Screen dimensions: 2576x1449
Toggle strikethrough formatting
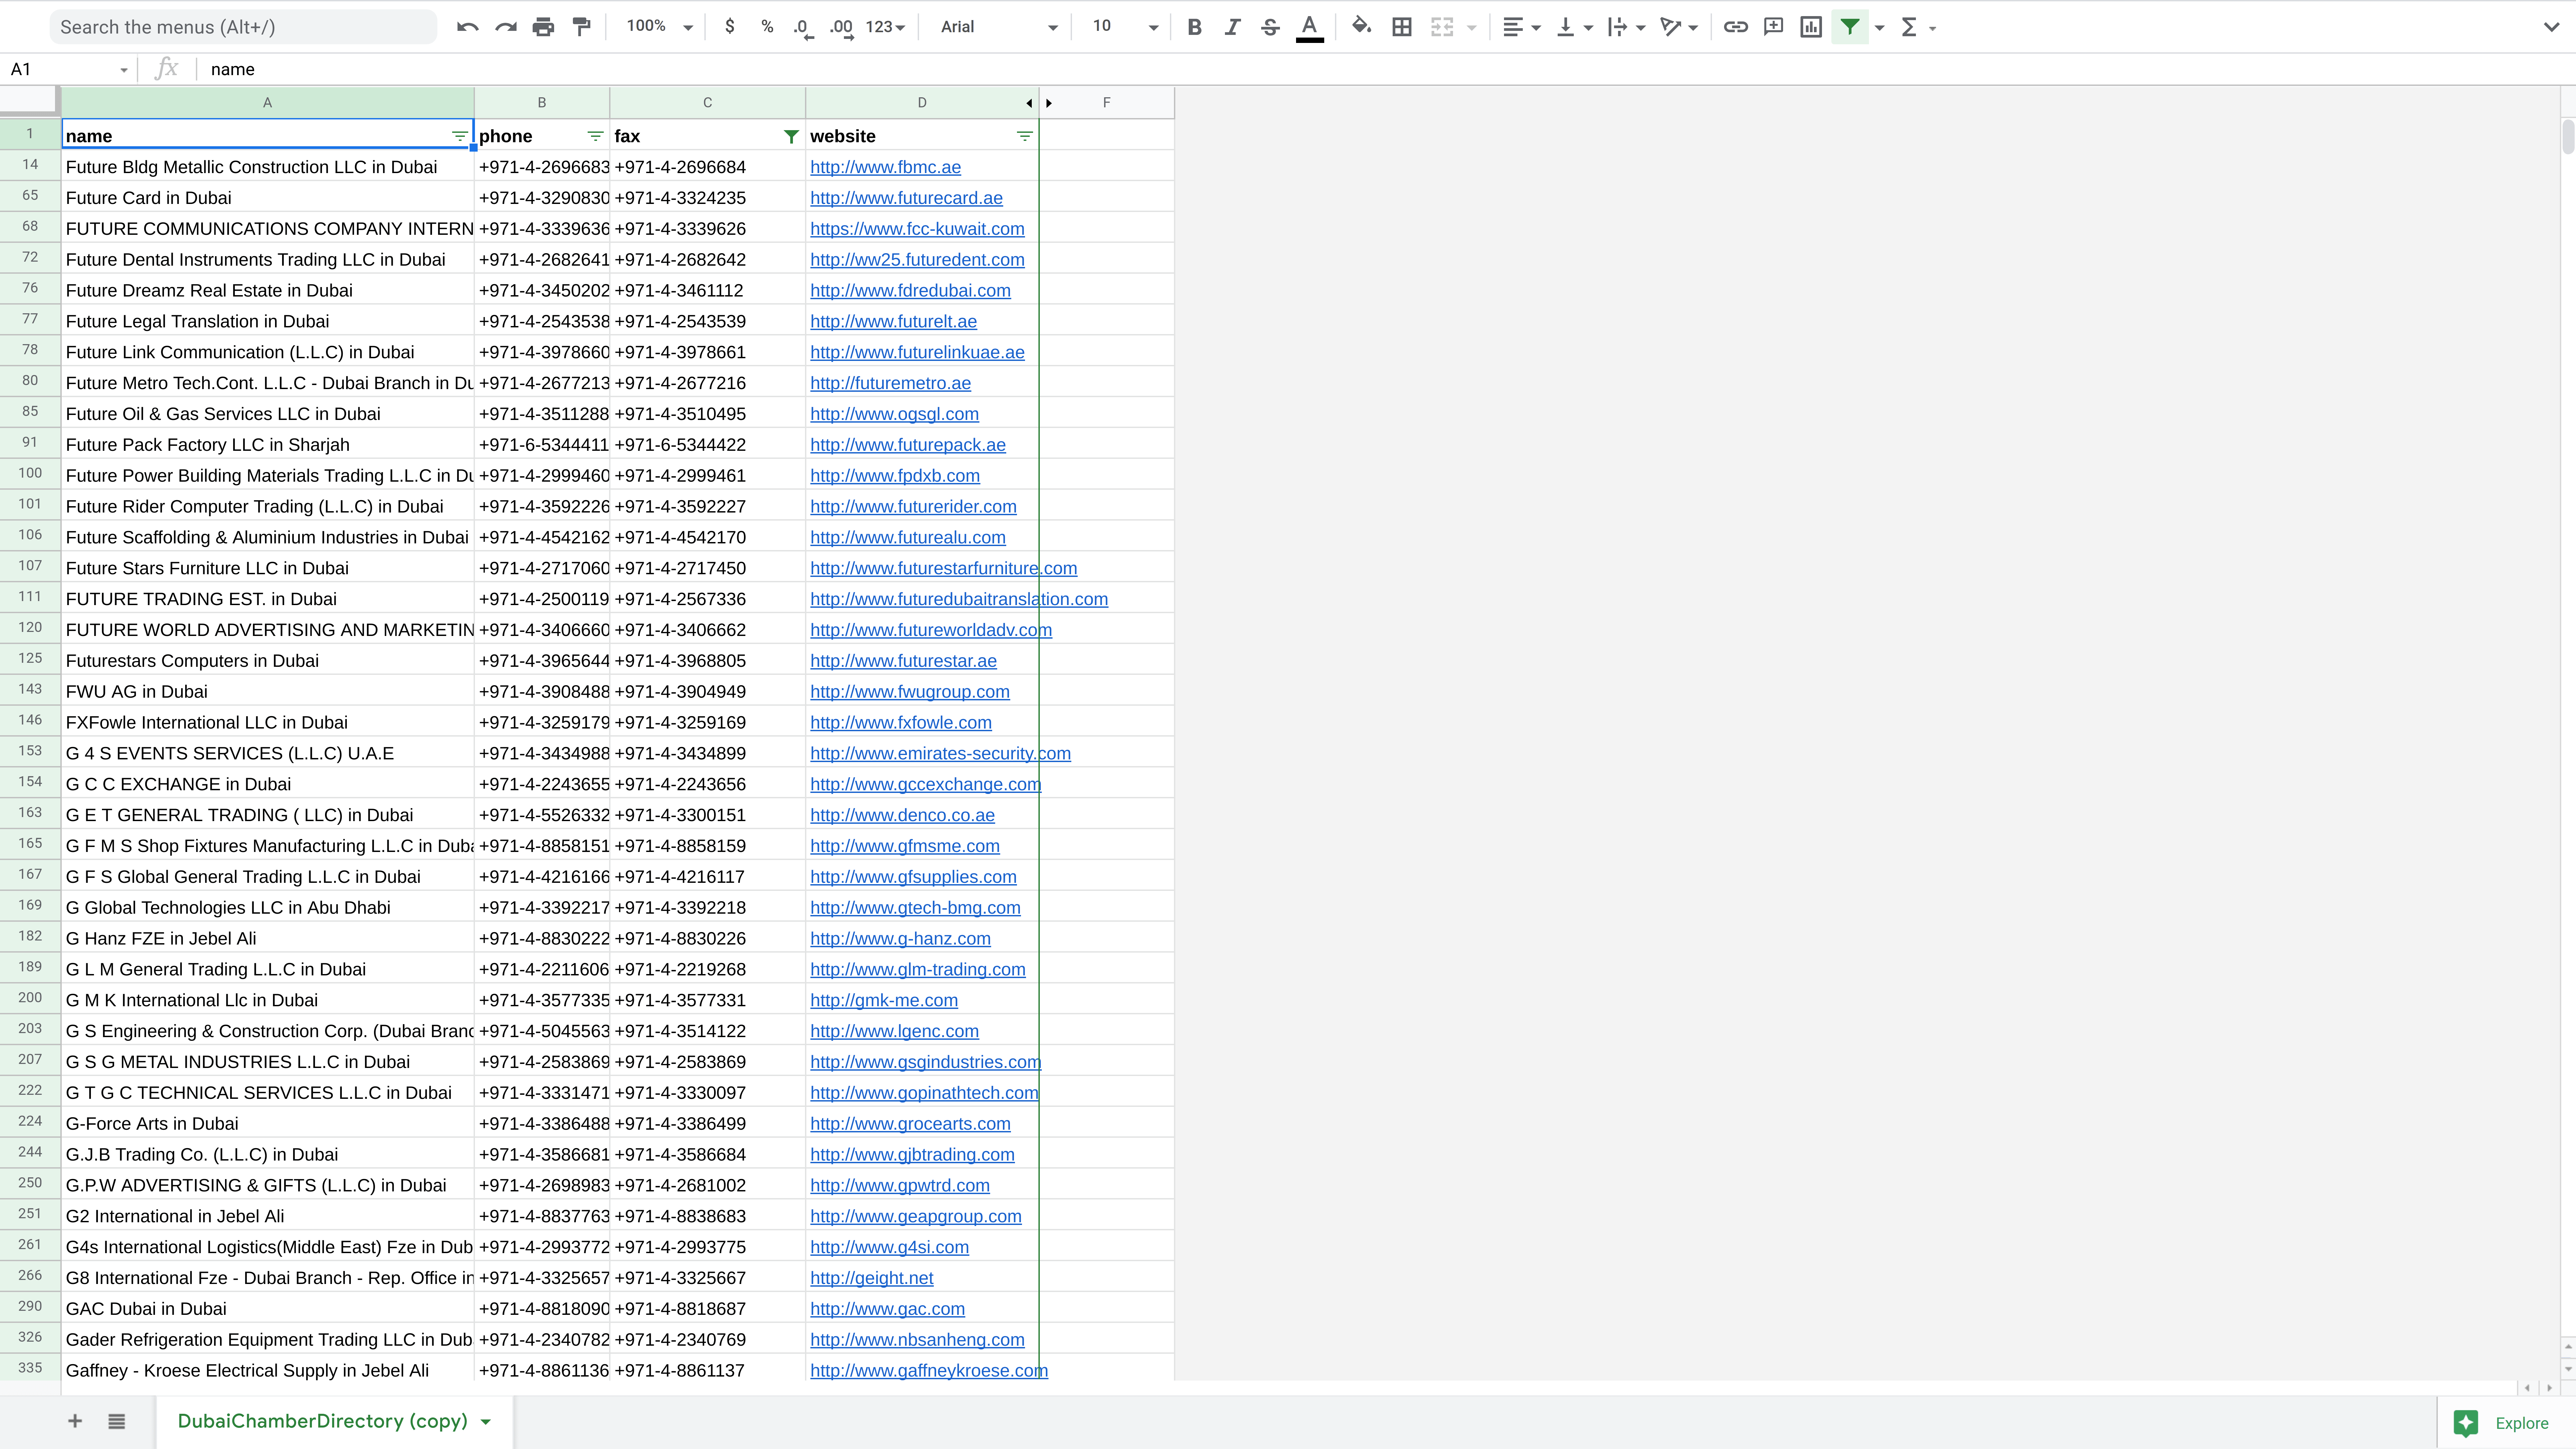(x=1270, y=27)
